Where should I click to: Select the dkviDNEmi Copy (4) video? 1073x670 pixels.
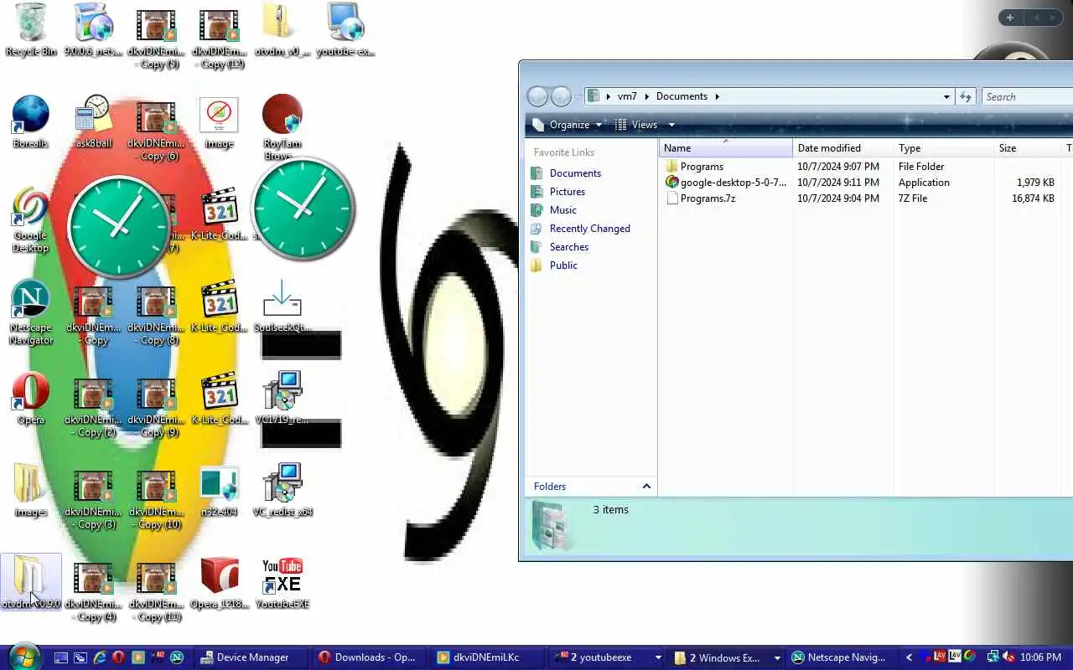tap(93, 590)
